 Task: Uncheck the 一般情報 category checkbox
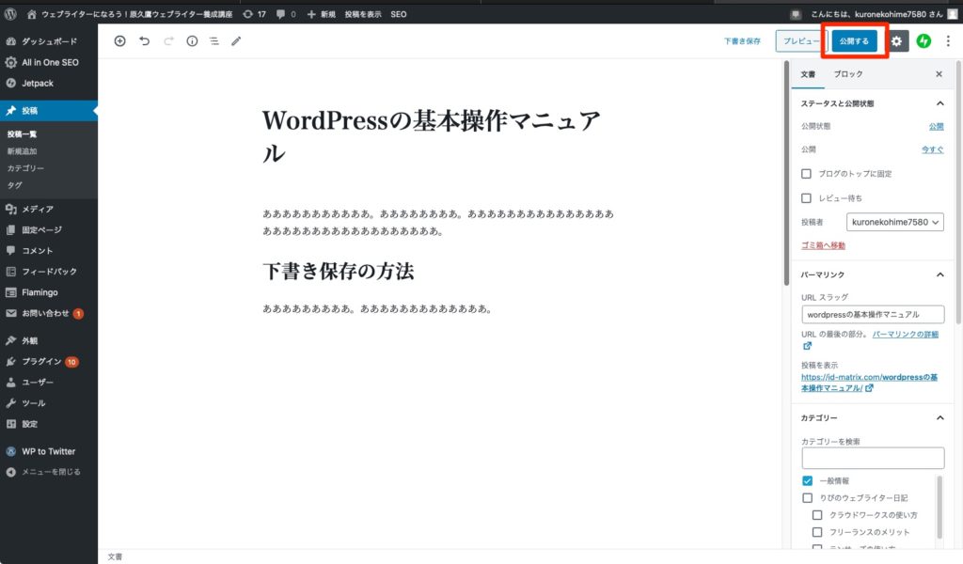(807, 480)
